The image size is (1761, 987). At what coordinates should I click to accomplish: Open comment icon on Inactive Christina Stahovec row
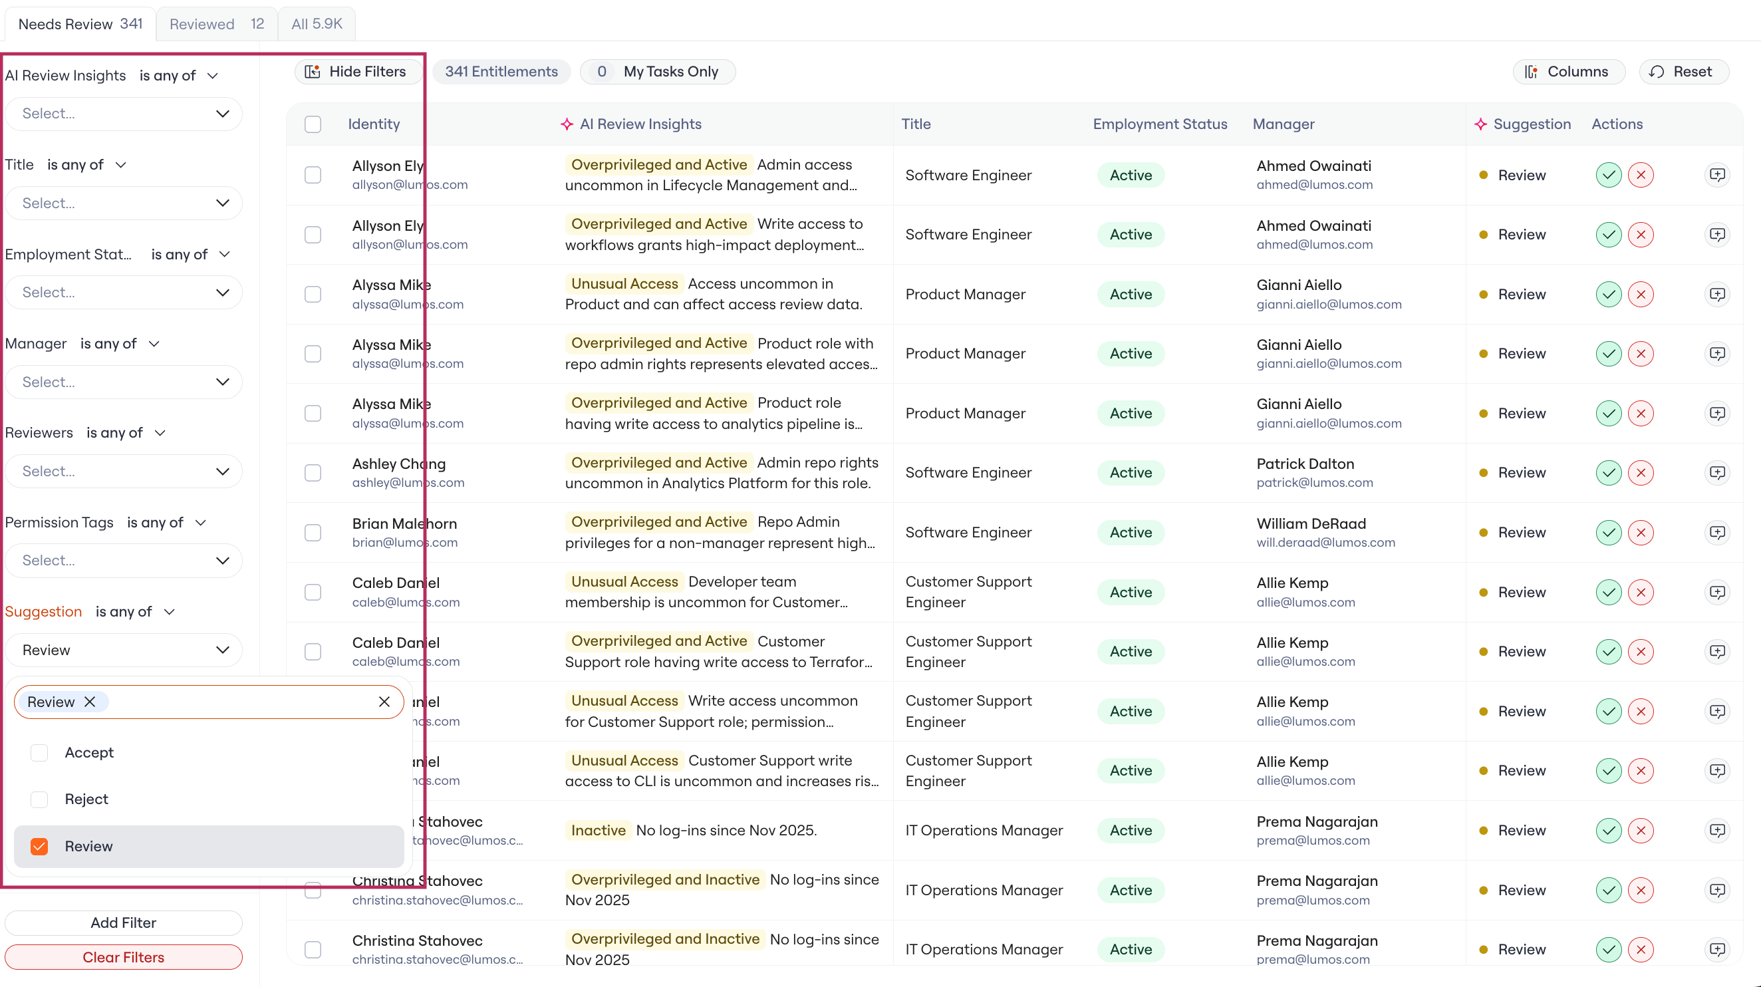pyautogui.click(x=1716, y=830)
